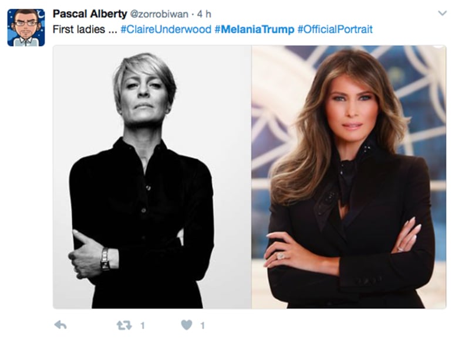Click the like count number
This screenshot has width=452, height=338.
point(203,325)
